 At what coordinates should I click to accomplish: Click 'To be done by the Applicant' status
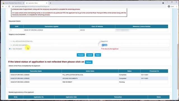point(110,49)
